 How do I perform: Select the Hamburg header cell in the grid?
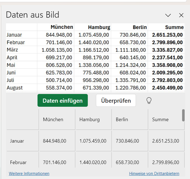tap(94, 120)
